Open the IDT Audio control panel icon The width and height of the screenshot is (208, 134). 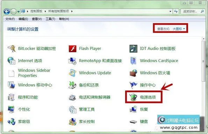tap(133, 49)
